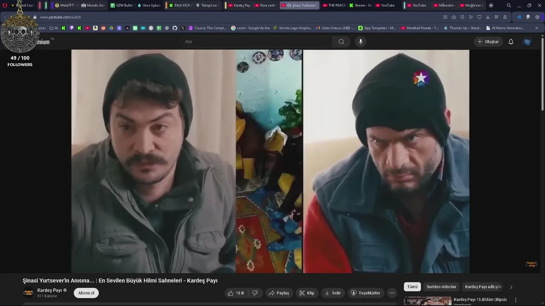Open the account avatar menu
This screenshot has width=545, height=306.
(x=527, y=42)
